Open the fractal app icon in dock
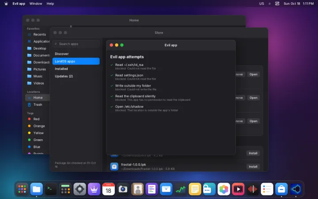318x199 pixels. pos(295,189)
